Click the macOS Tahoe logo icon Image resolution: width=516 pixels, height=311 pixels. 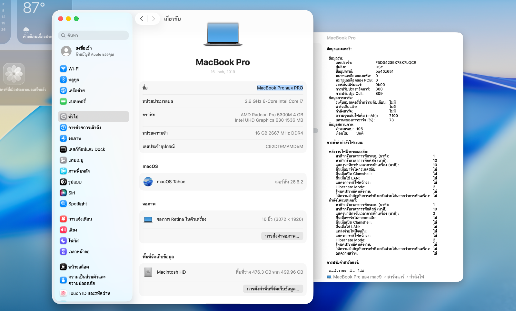(148, 182)
